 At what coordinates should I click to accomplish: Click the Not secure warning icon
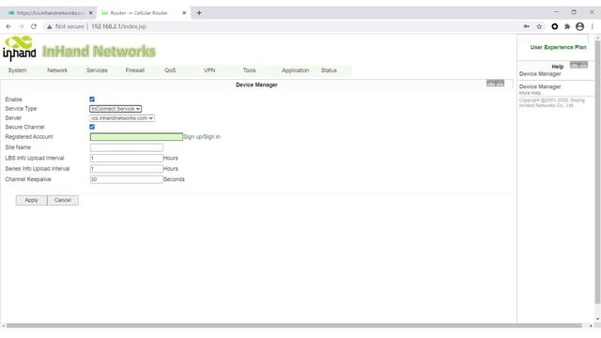[x=50, y=26]
